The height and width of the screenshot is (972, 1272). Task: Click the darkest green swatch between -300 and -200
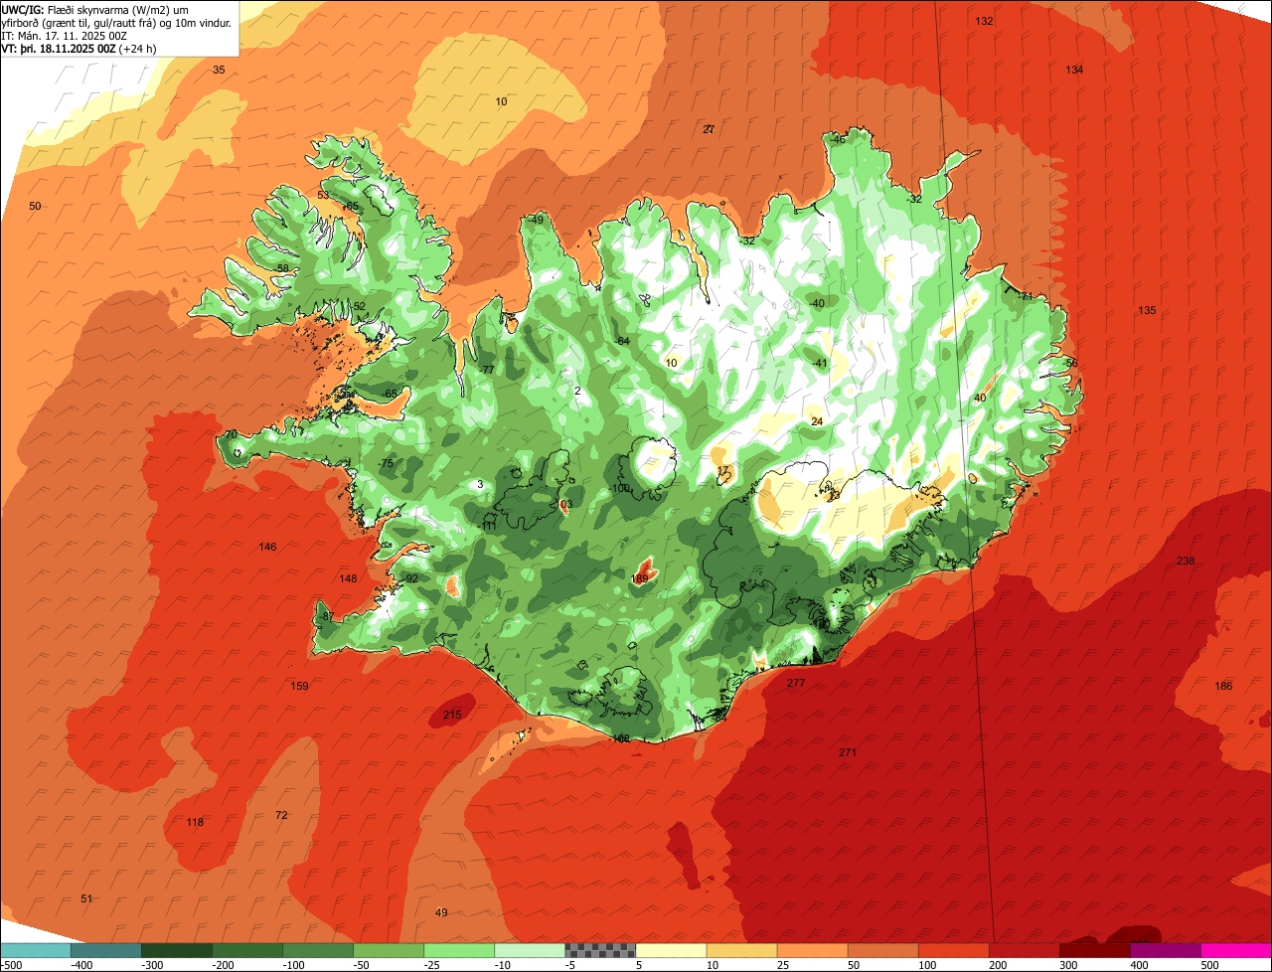click(176, 950)
